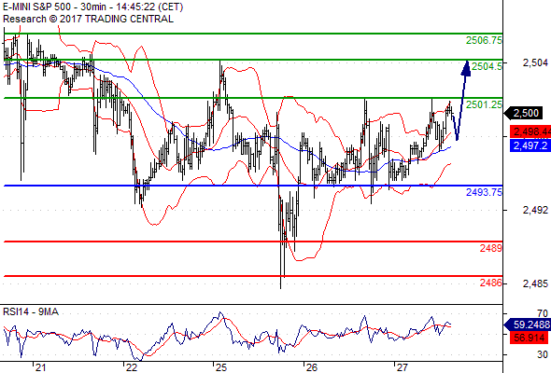The width and height of the screenshot is (551, 373).
Task: Click the 2506.75 resistance level label
Action: [x=484, y=40]
